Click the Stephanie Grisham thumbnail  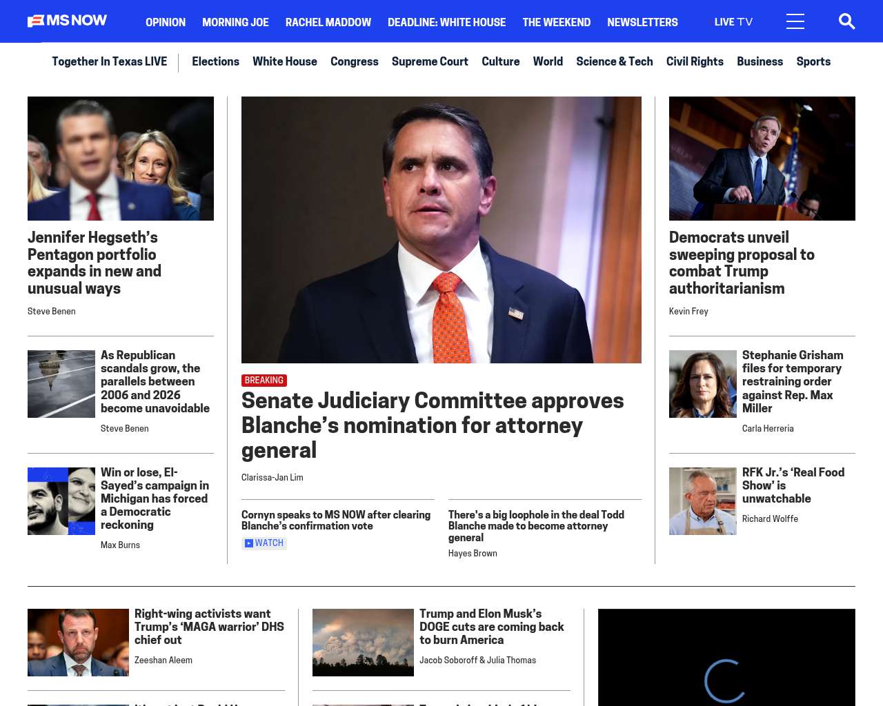[703, 384]
